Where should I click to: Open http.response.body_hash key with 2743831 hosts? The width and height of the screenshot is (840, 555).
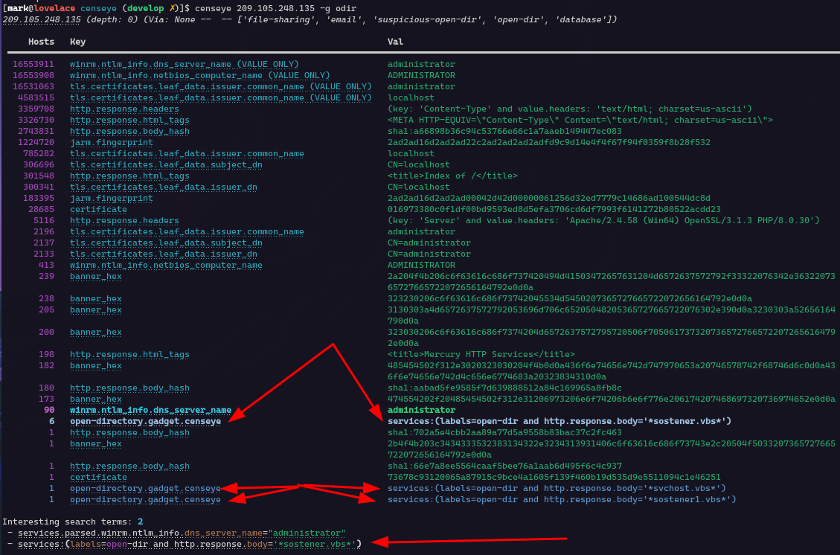click(x=129, y=131)
